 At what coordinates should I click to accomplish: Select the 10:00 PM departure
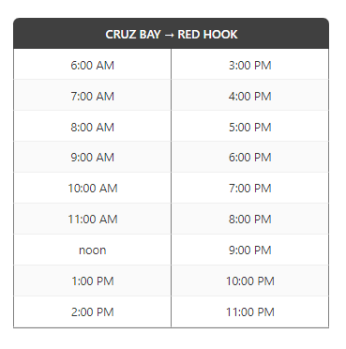click(250, 281)
